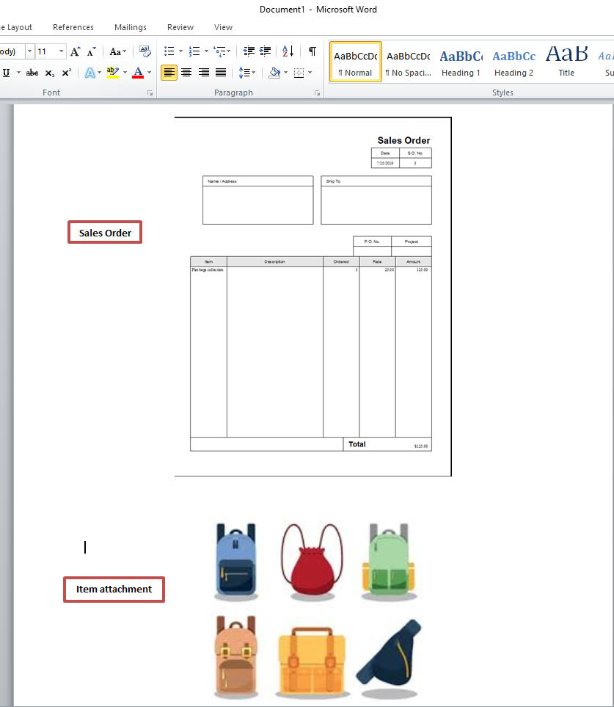614x707 pixels.
Task: Toggle Underline formatting
Action: [x=6, y=73]
